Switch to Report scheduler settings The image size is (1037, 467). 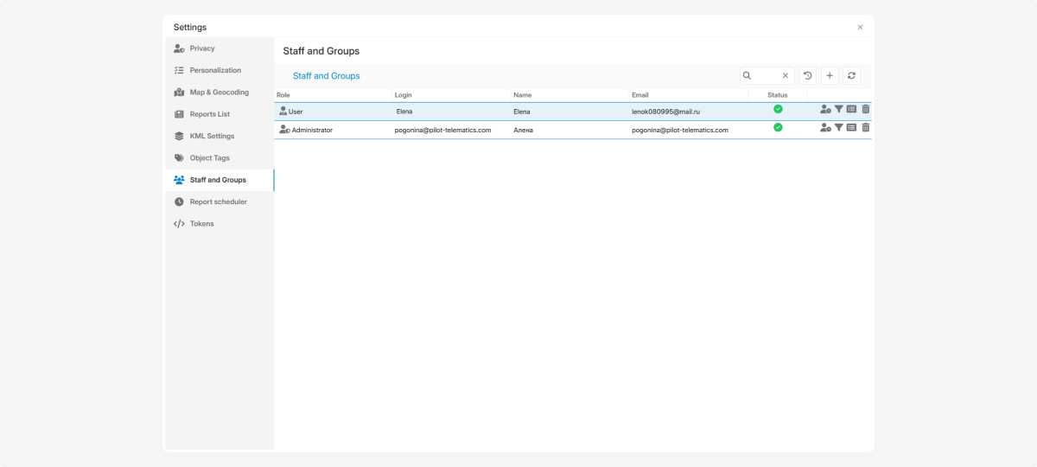(218, 202)
